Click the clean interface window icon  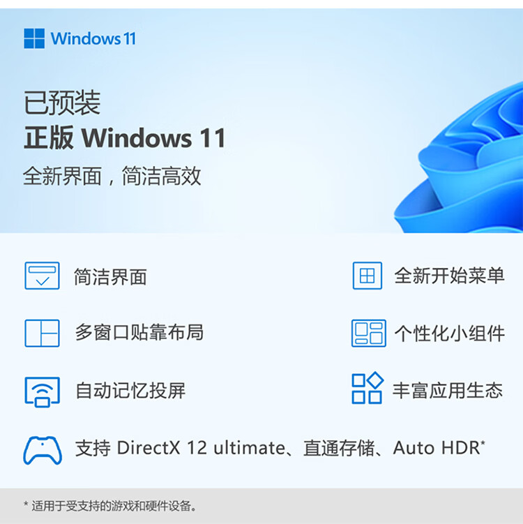click(42, 276)
